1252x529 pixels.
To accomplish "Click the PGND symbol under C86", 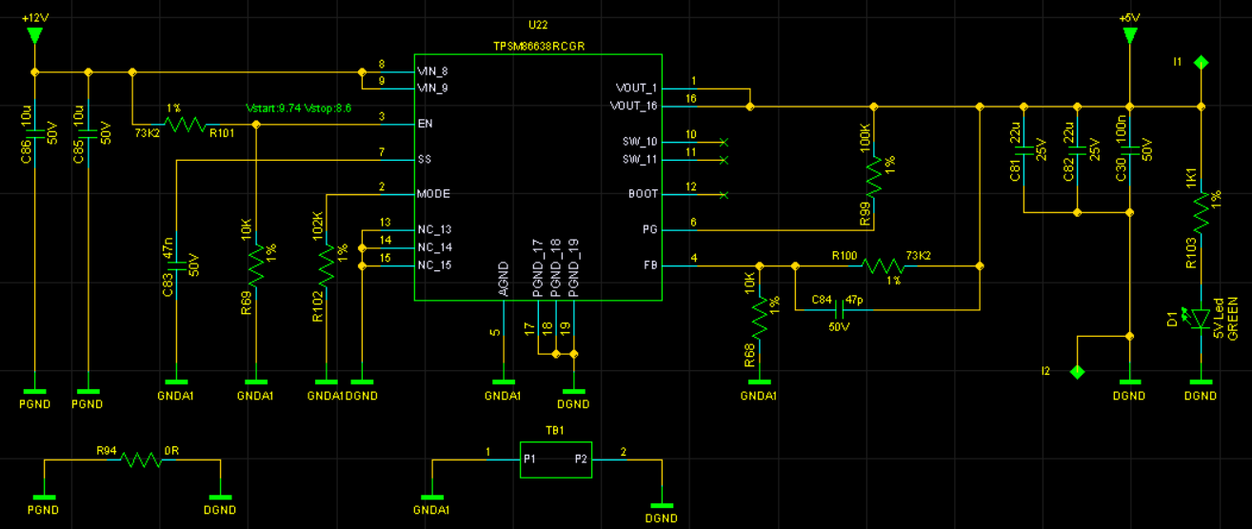I will [34, 391].
